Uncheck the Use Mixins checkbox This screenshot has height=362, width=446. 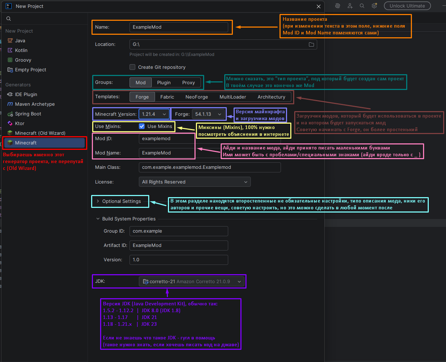coord(142,126)
